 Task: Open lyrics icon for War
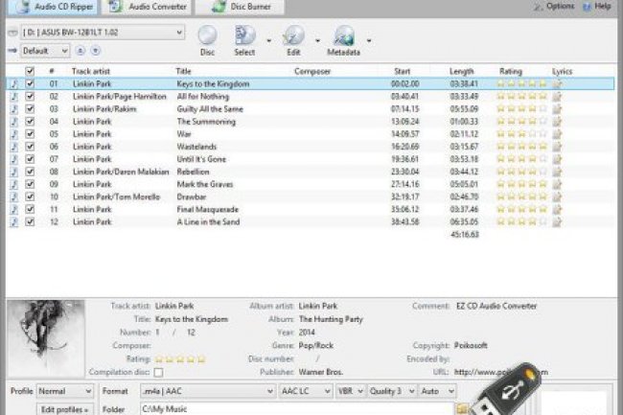pos(558,134)
